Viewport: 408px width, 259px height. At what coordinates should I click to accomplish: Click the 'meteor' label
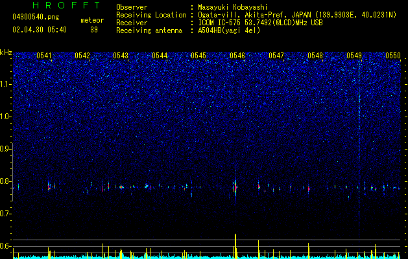(x=92, y=20)
